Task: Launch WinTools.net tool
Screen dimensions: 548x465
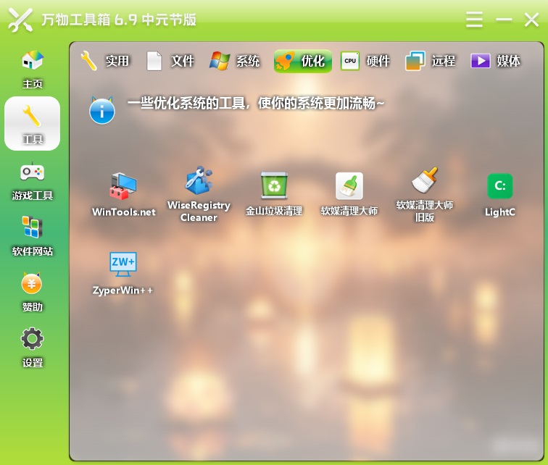Action: click(124, 194)
